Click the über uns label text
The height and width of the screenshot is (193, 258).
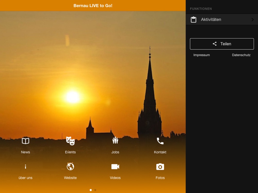click(26, 178)
